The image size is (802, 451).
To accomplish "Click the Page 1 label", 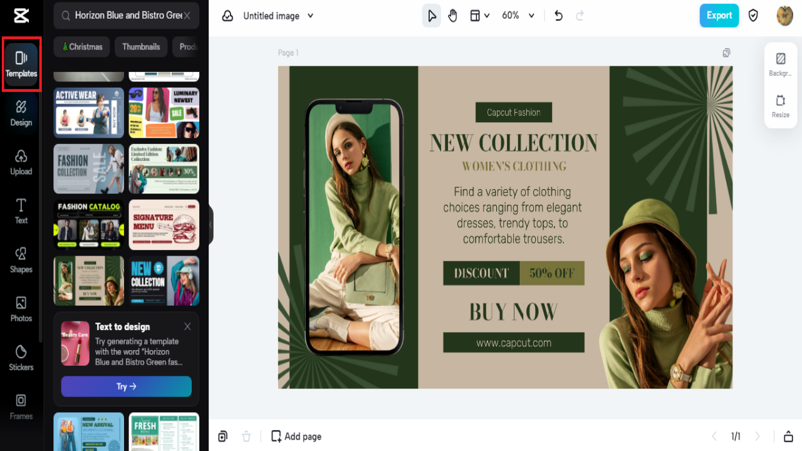I will [288, 53].
